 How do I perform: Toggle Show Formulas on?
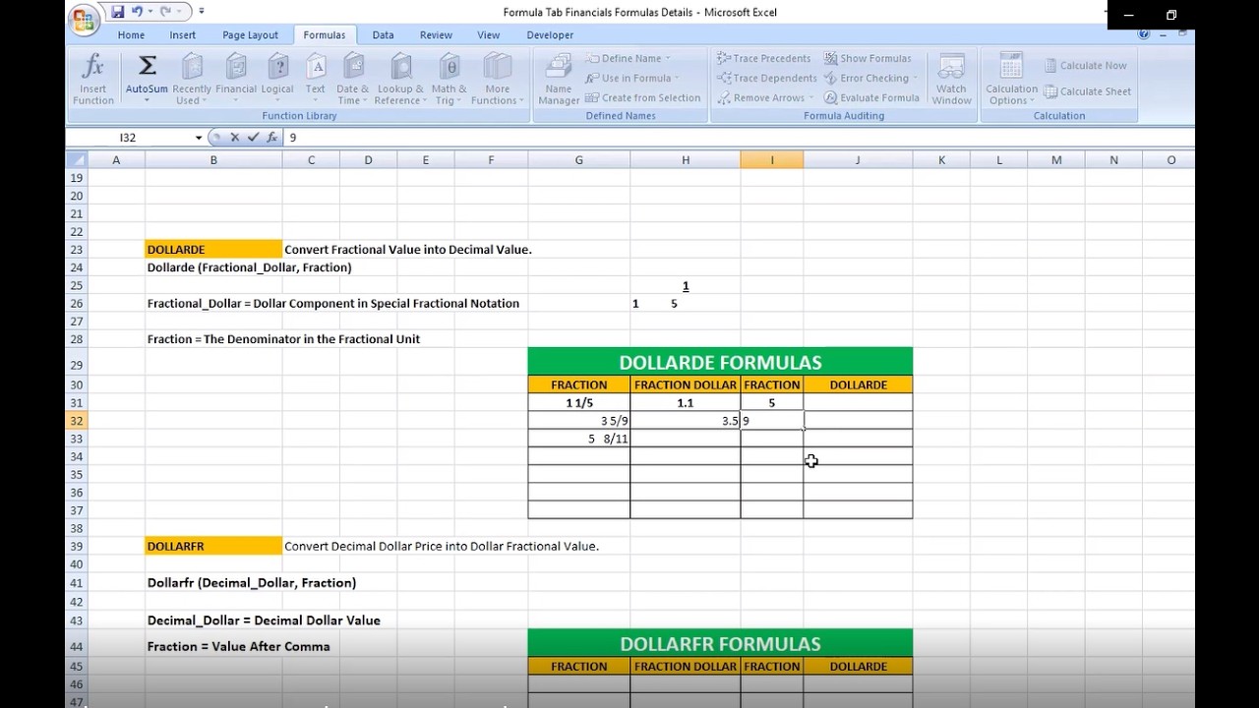coord(868,58)
